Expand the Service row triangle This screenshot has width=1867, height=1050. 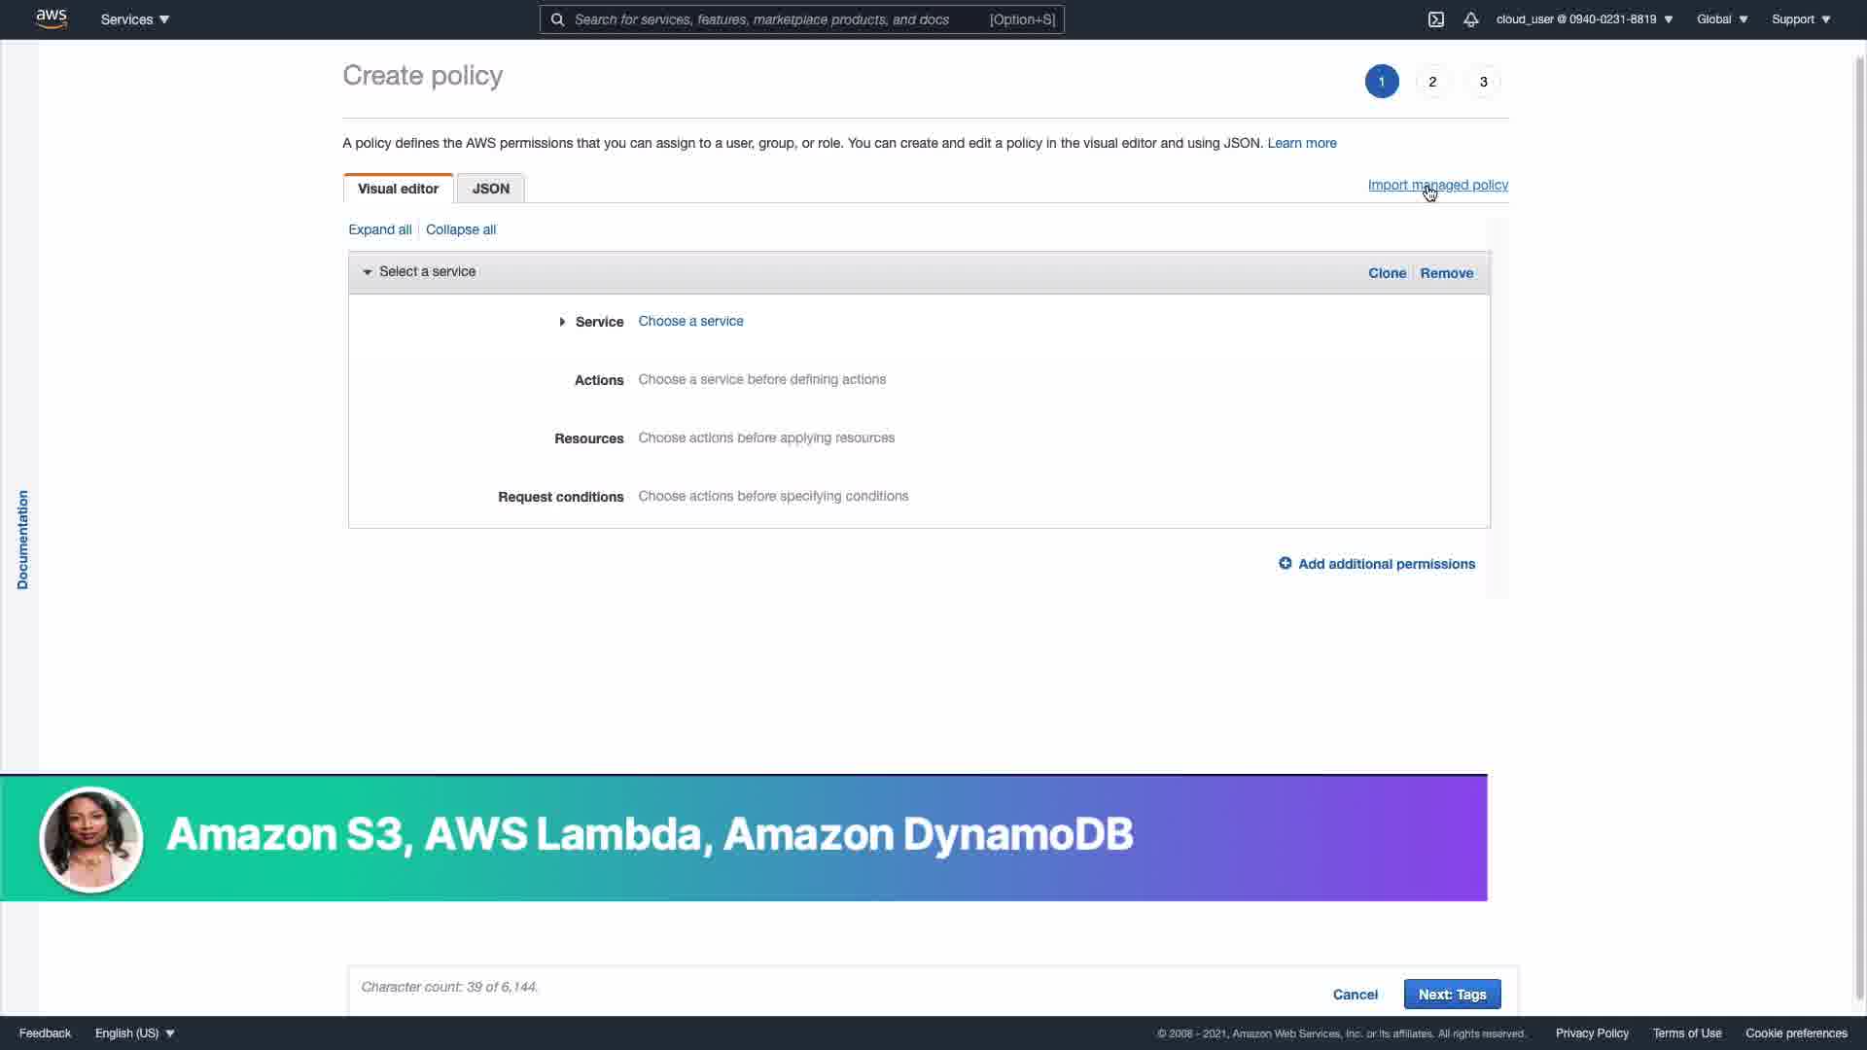click(562, 322)
